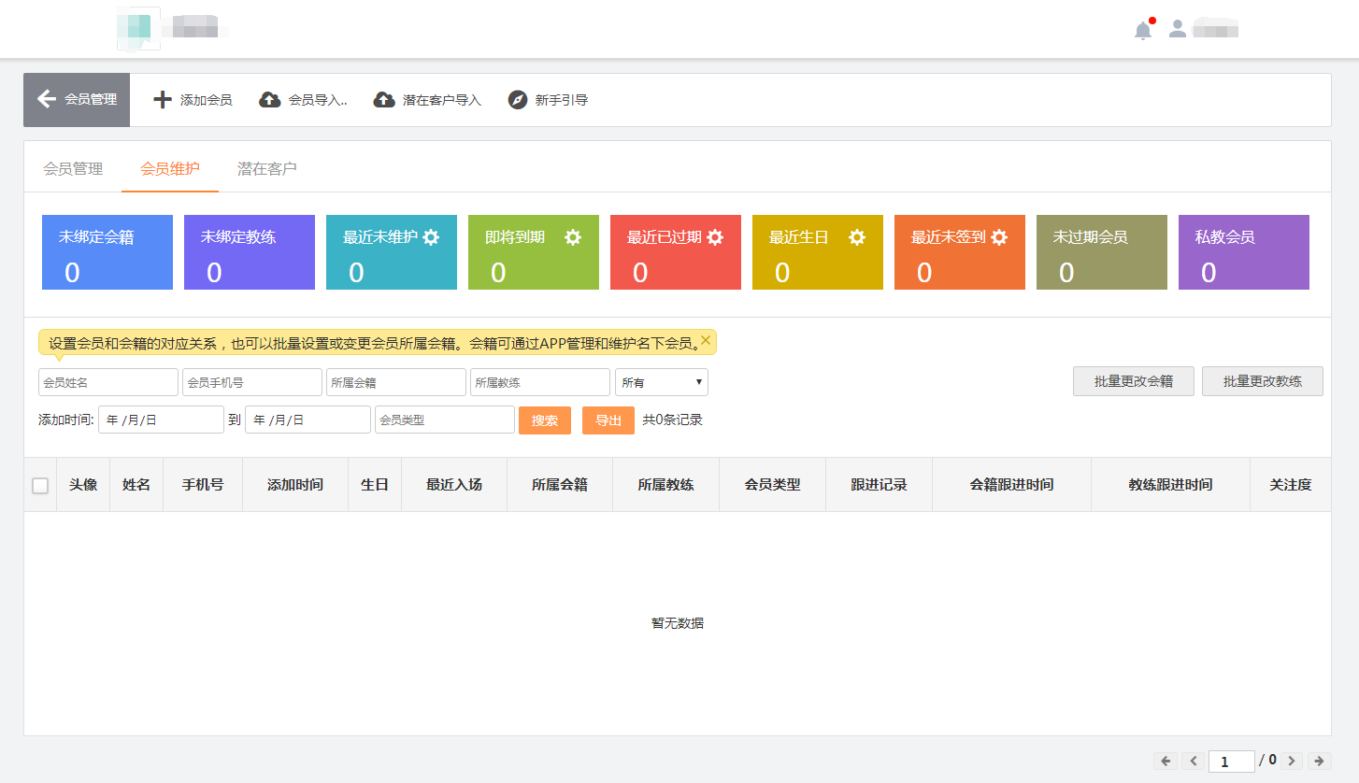Image resolution: width=1359 pixels, height=783 pixels.
Task: Open the notification bell
Action: pos(1142,29)
